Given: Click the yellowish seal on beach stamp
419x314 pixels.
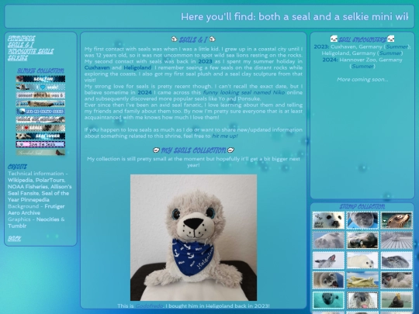Looking at the screenshot, I should pyautogui.click(x=362, y=280).
